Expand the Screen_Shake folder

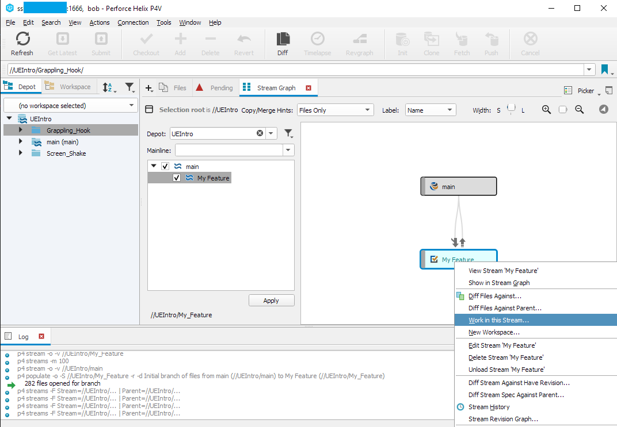click(21, 153)
